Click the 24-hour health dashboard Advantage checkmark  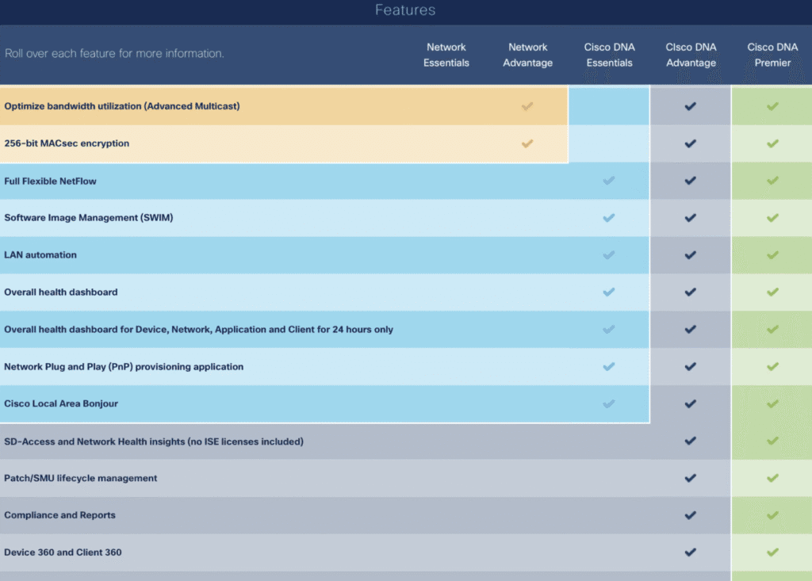(690, 329)
